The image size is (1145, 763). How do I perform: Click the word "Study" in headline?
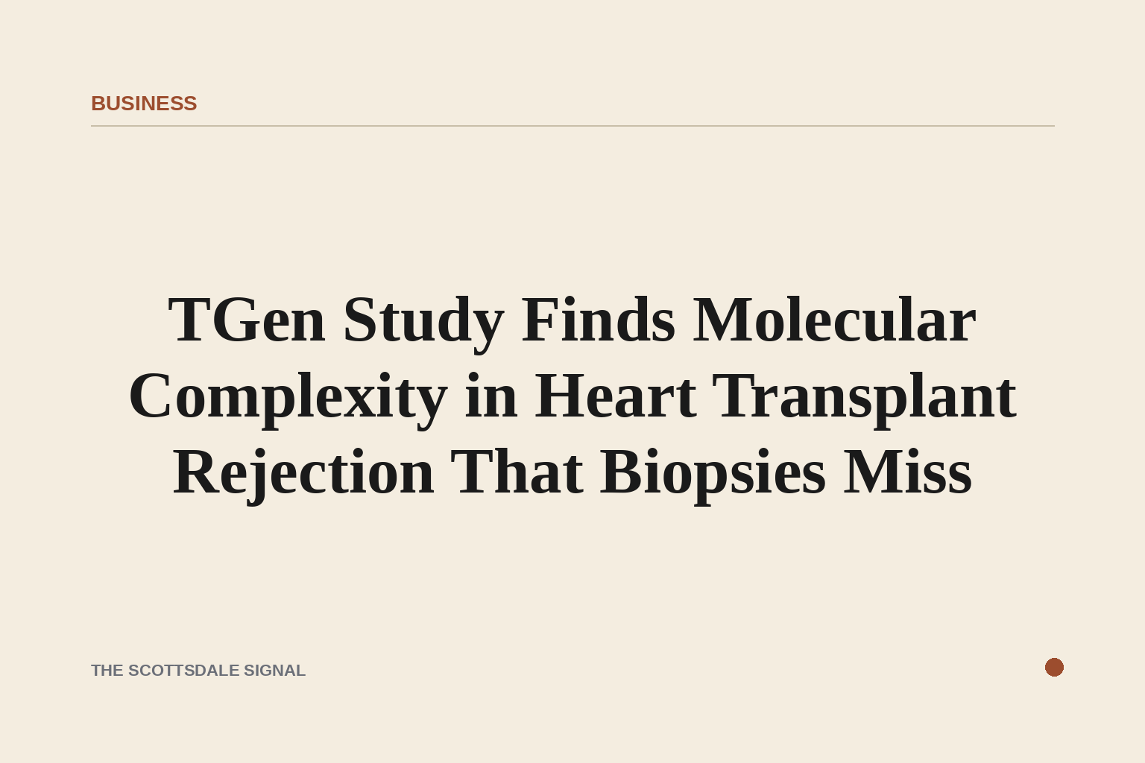[x=423, y=322]
